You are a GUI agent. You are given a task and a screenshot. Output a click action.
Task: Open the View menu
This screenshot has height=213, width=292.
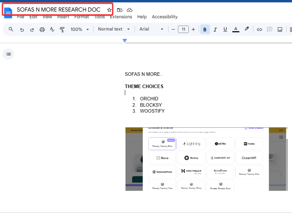pos(47,17)
